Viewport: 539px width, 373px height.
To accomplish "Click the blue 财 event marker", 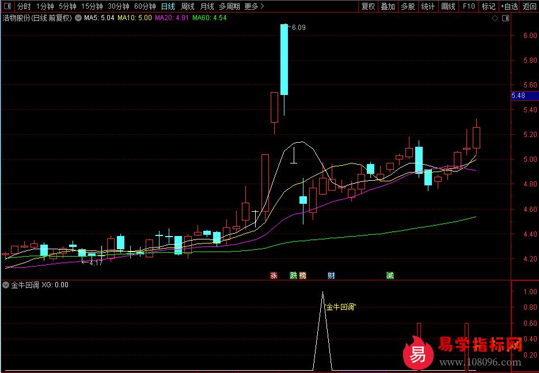I will coord(331,276).
